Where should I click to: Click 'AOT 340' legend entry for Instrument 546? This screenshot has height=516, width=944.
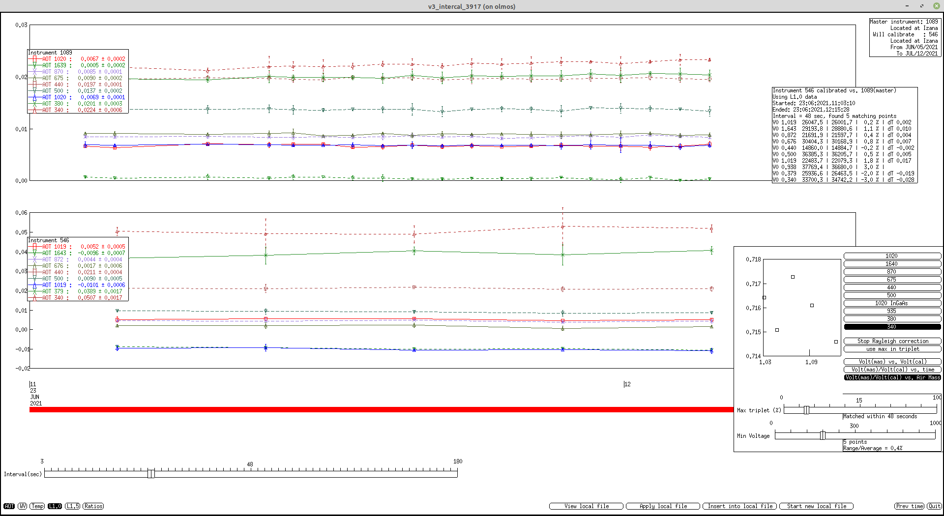pos(77,298)
